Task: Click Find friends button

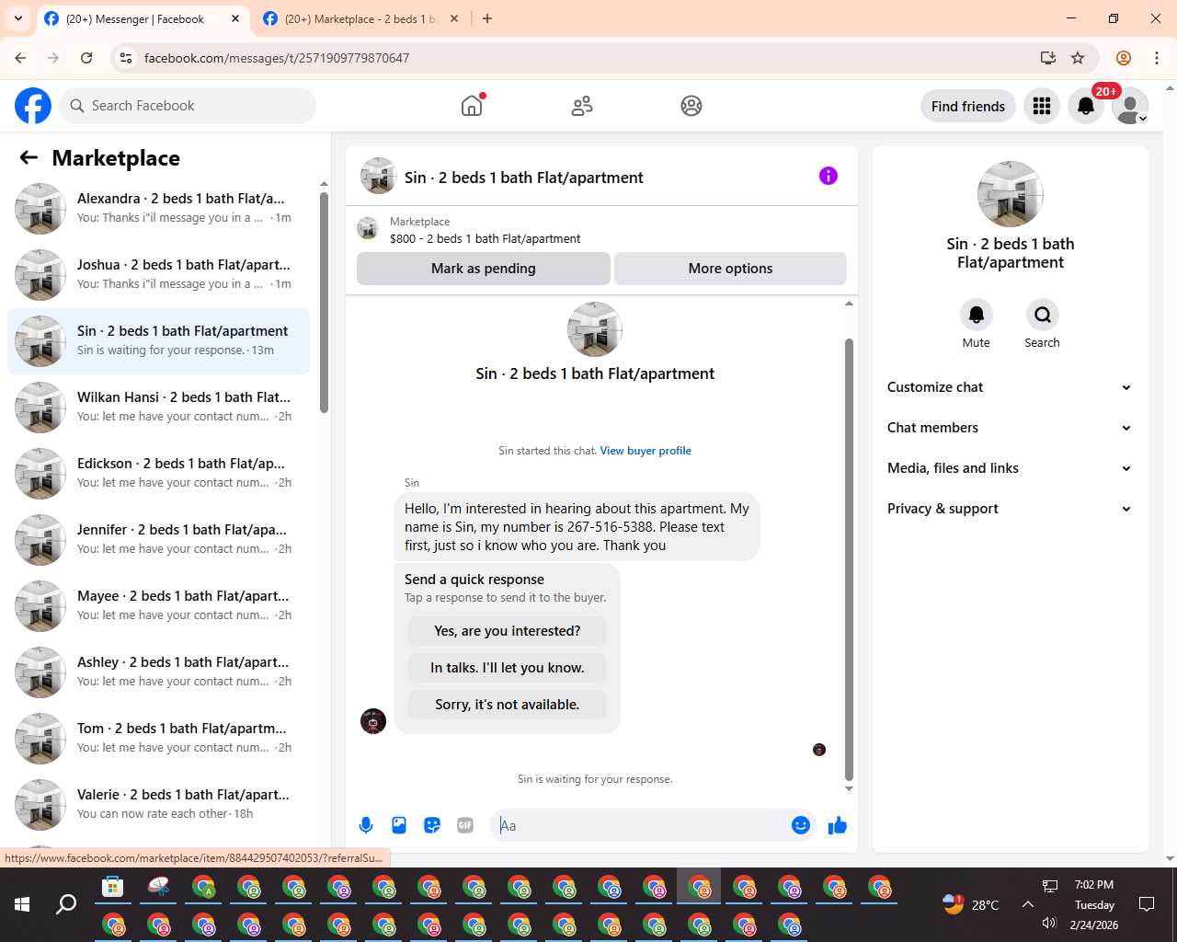Action: tap(968, 106)
